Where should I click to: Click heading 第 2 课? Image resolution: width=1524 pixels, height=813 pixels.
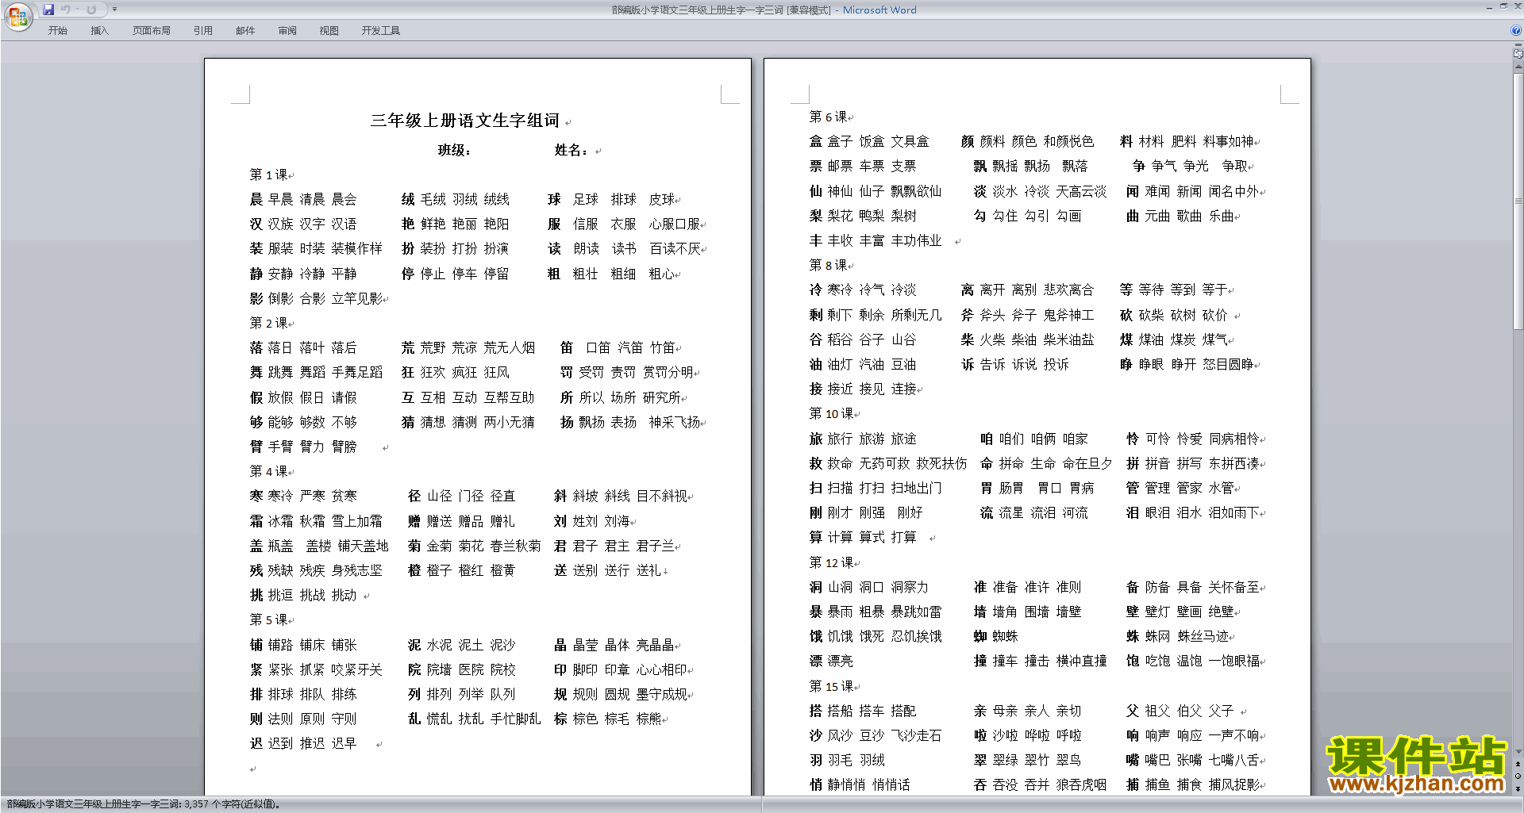pos(268,324)
